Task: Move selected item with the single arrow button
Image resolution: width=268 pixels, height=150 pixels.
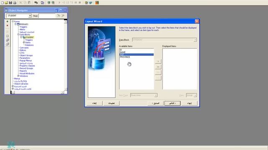Action: tap(158, 61)
